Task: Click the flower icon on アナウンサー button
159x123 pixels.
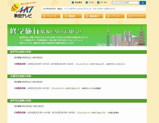Action: tap(130, 16)
